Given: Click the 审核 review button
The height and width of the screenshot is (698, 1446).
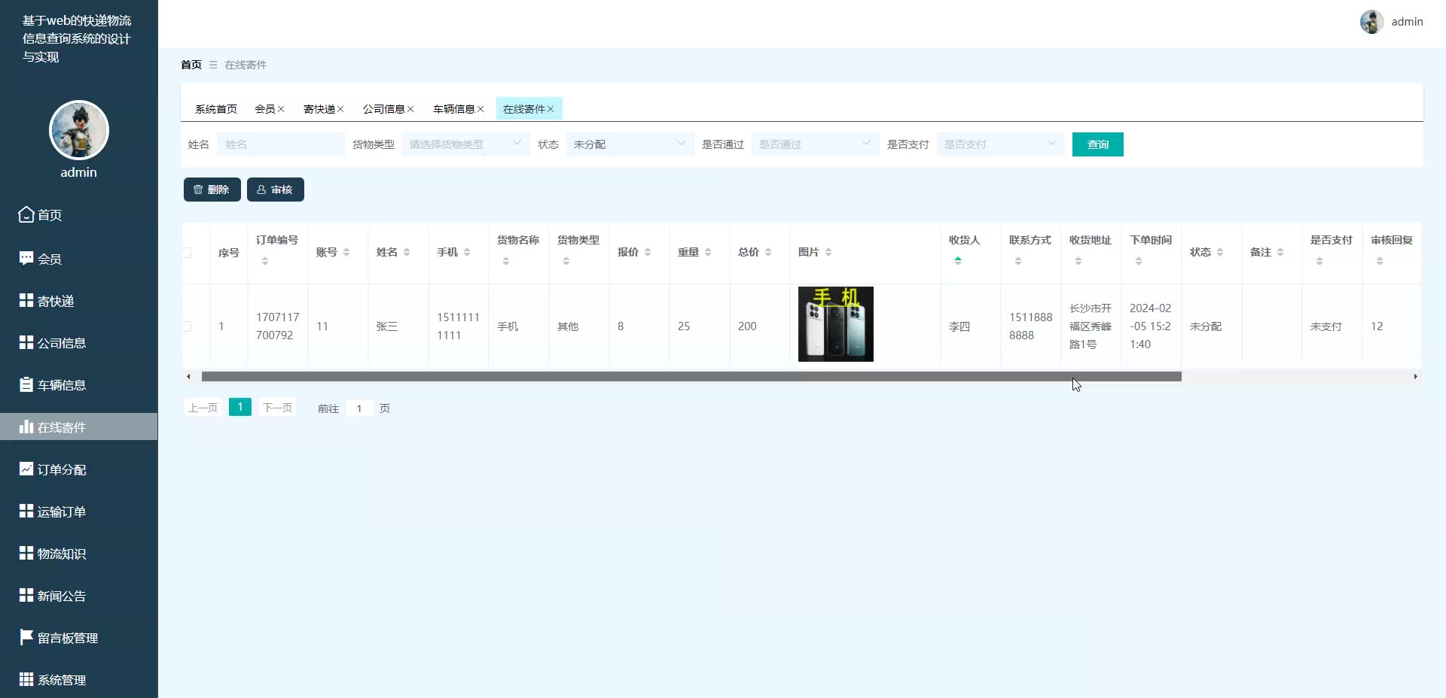Looking at the screenshot, I should tap(275, 190).
